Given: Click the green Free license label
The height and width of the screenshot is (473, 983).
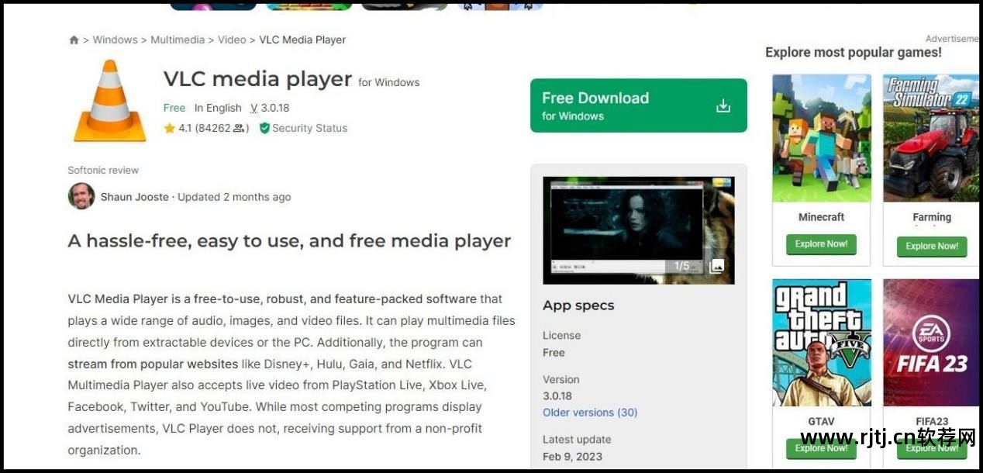Looking at the screenshot, I should (174, 108).
